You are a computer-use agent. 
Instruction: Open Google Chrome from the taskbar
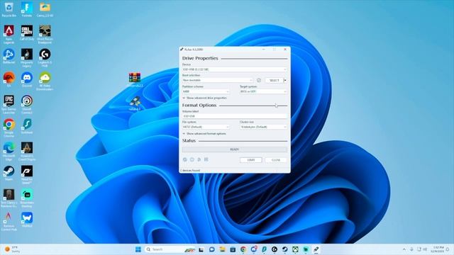[x=243, y=249]
